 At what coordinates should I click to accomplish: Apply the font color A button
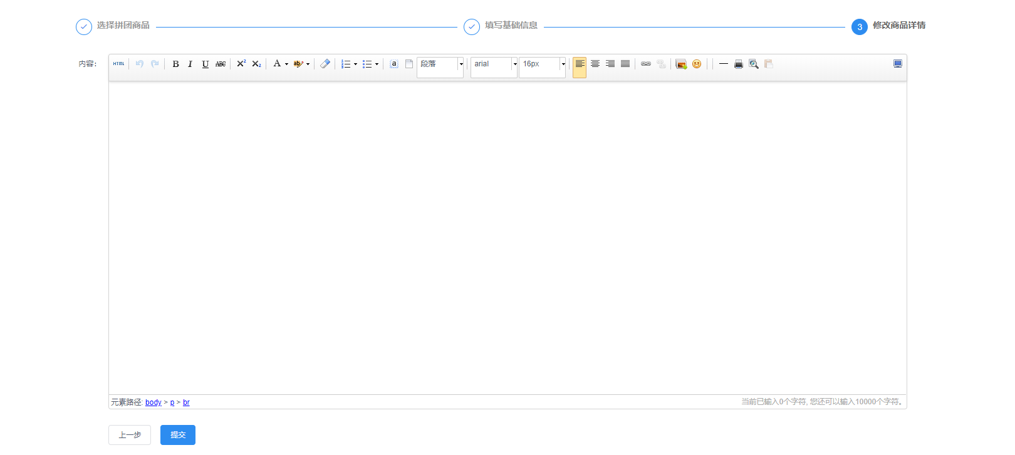click(277, 64)
